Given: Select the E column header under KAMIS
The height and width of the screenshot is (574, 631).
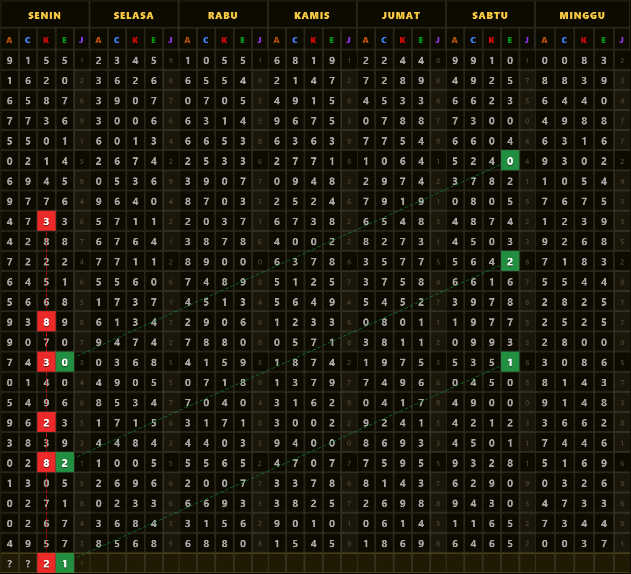Looking at the screenshot, I should click(332, 40).
